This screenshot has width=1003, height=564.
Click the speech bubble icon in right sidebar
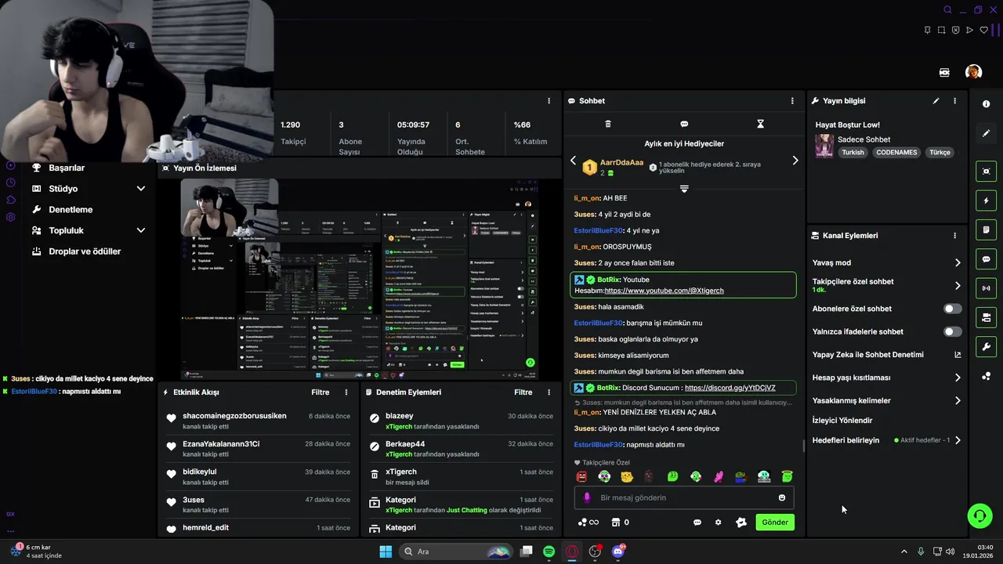[986, 259]
